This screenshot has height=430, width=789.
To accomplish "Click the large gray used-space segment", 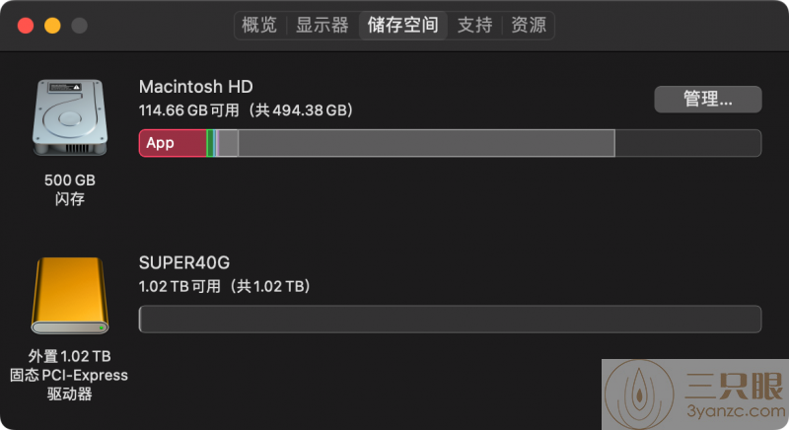I will click(426, 143).
